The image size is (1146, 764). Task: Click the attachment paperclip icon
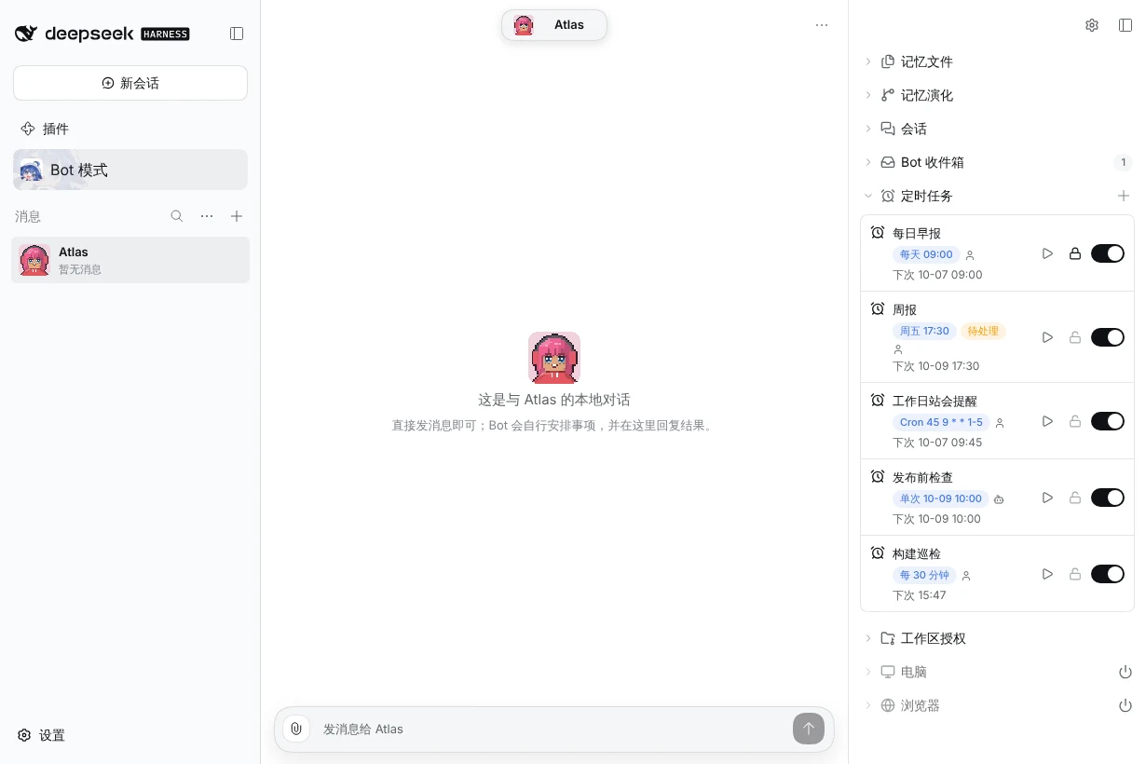coord(296,729)
